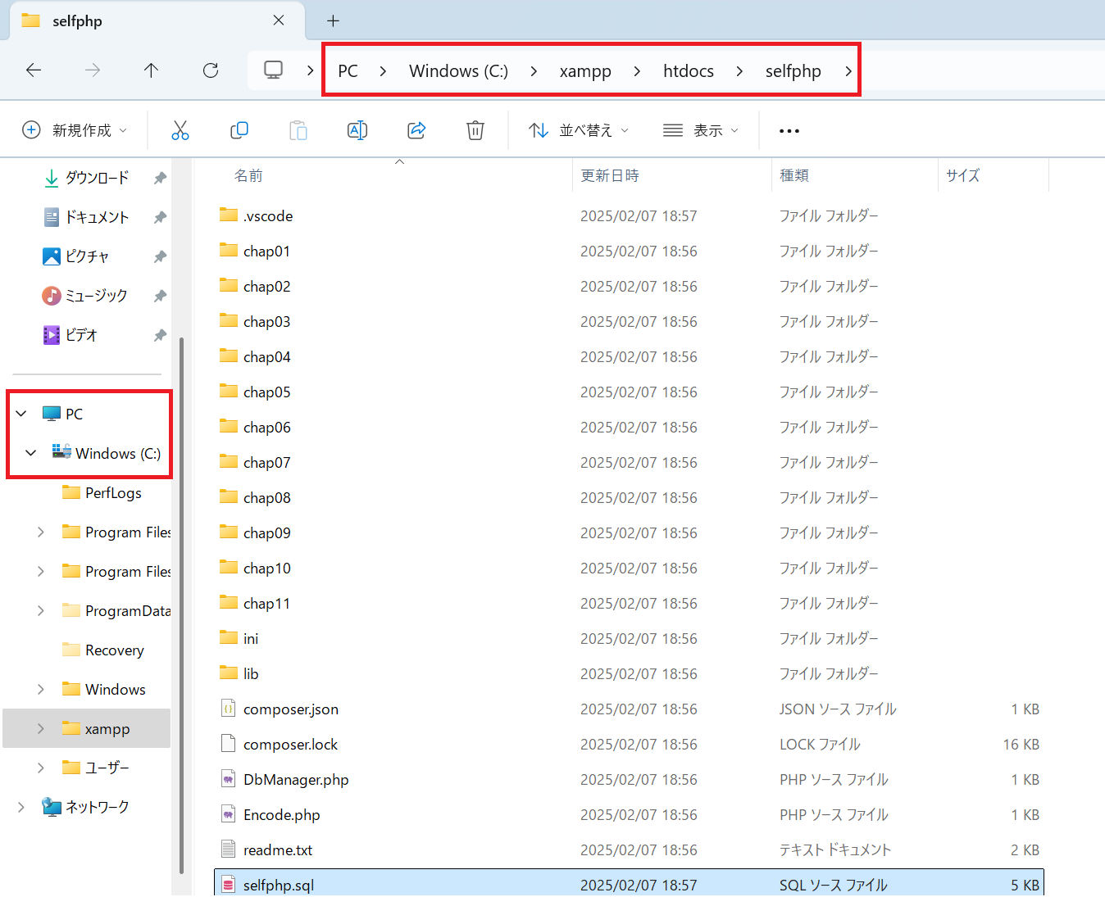This screenshot has height=897, width=1105.
Task: Click the chevron after xampp in address bar
Action: click(637, 71)
